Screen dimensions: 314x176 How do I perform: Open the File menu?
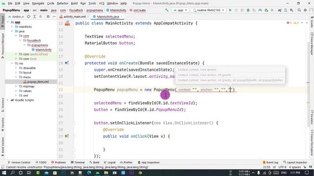(x=10, y=3)
